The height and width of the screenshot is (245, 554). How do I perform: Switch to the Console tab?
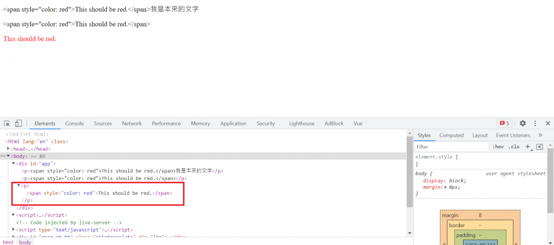tap(75, 123)
